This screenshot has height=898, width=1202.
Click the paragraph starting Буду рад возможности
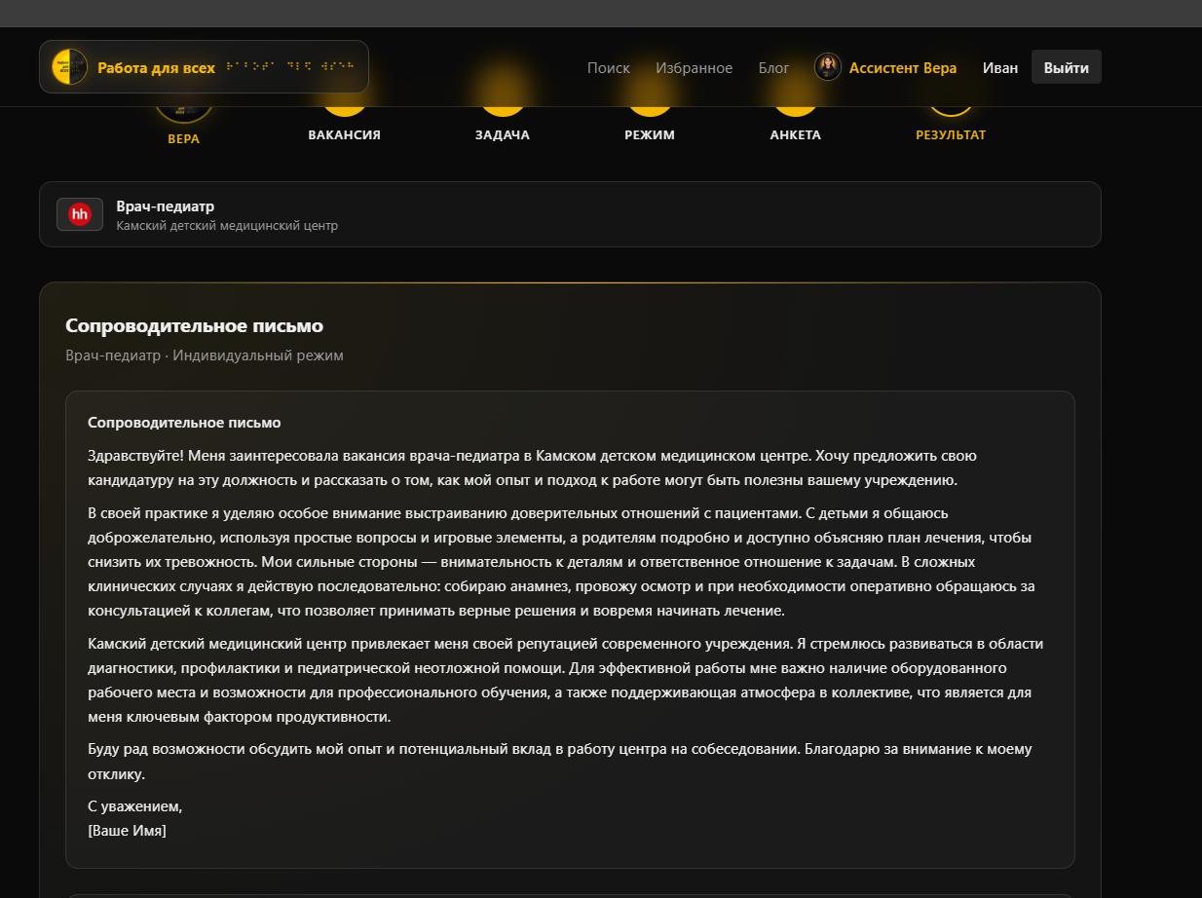560,762
